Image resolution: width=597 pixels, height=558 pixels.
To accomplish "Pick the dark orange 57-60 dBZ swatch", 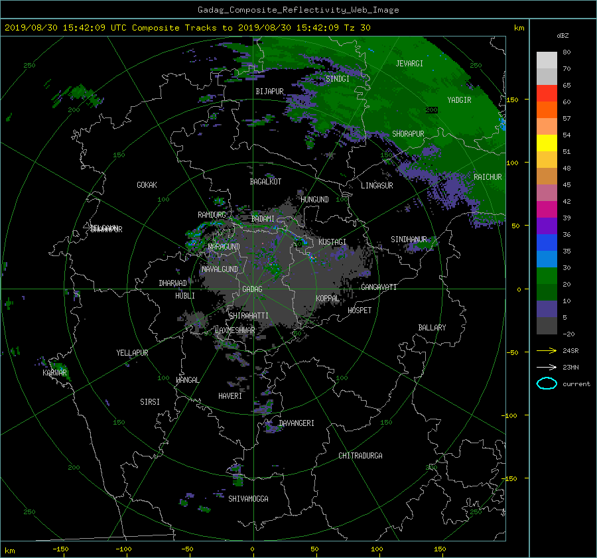I will point(547,109).
